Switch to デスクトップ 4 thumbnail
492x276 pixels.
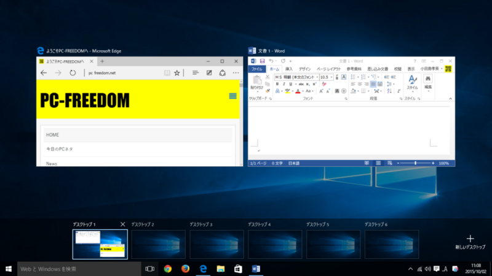click(x=275, y=244)
